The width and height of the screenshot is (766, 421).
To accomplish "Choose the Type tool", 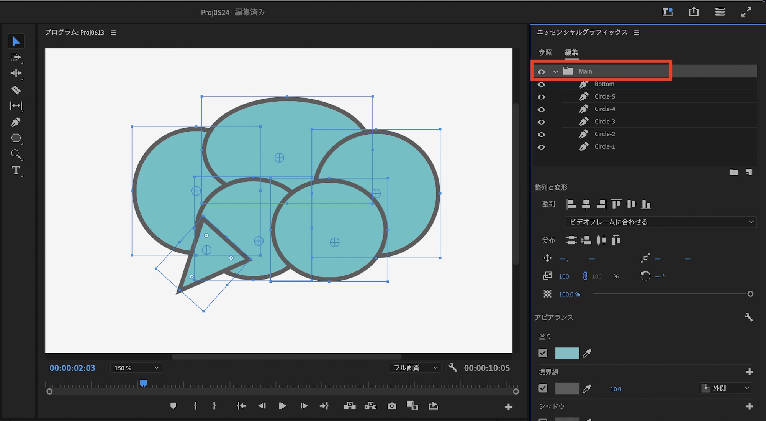I will pyautogui.click(x=16, y=170).
